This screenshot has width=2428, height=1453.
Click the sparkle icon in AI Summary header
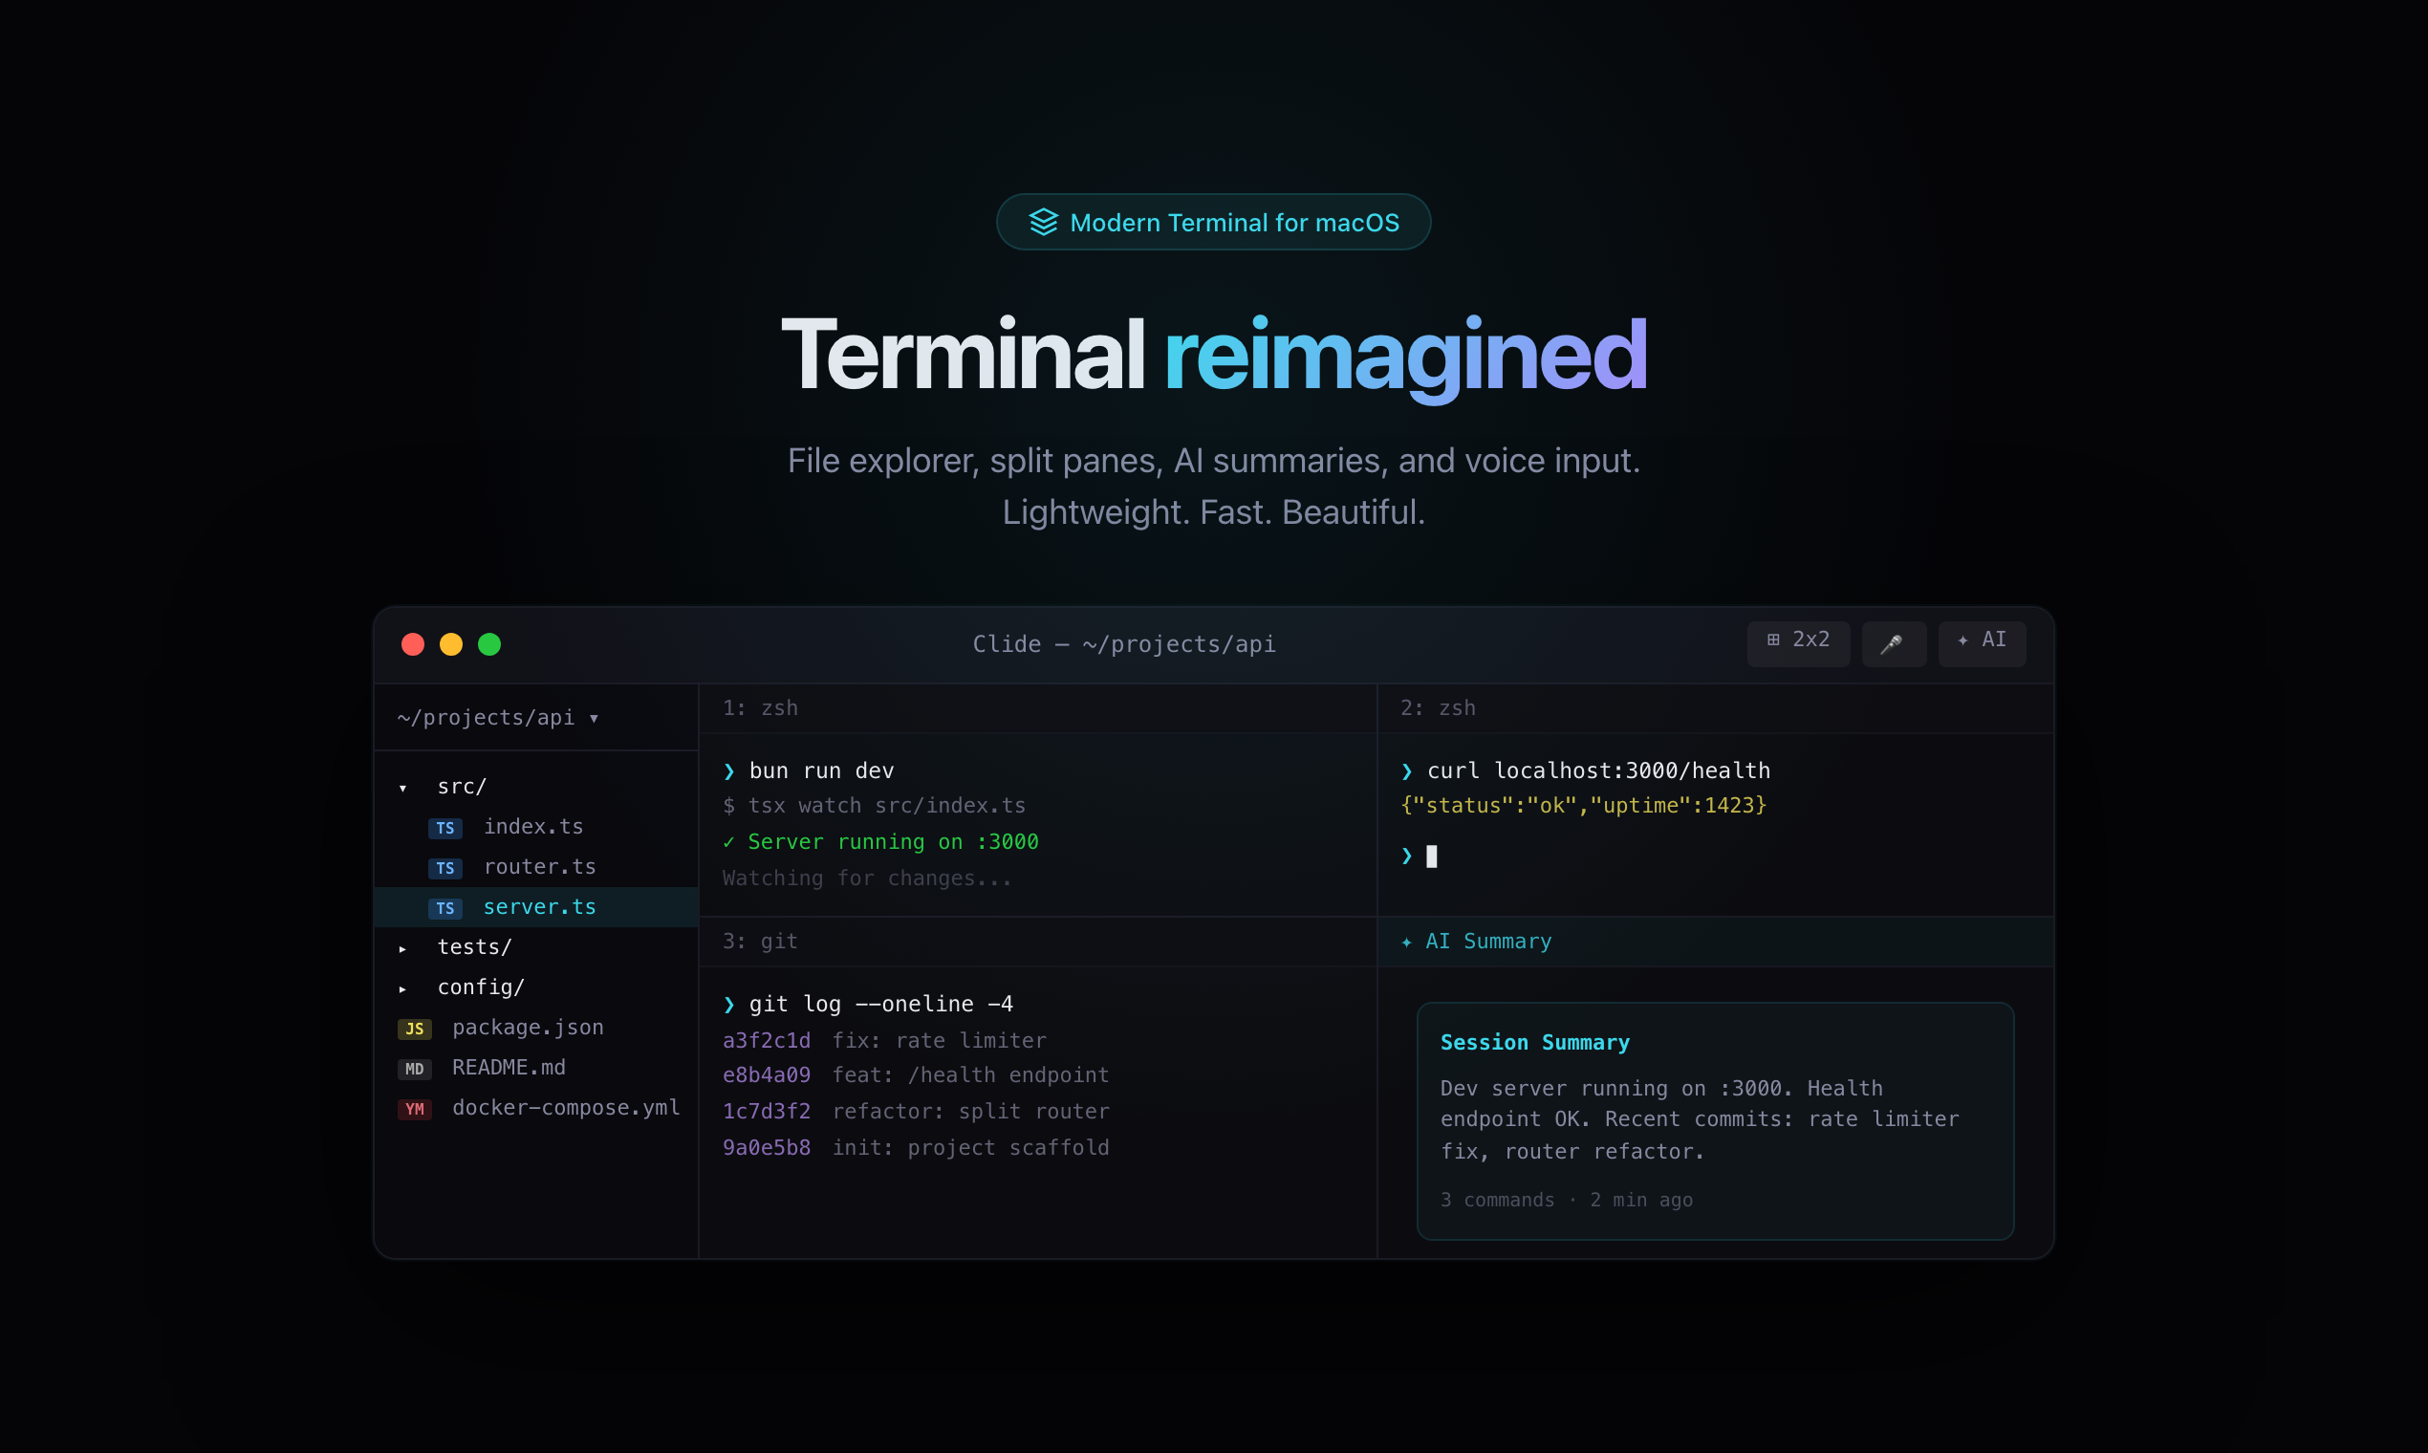[1407, 942]
